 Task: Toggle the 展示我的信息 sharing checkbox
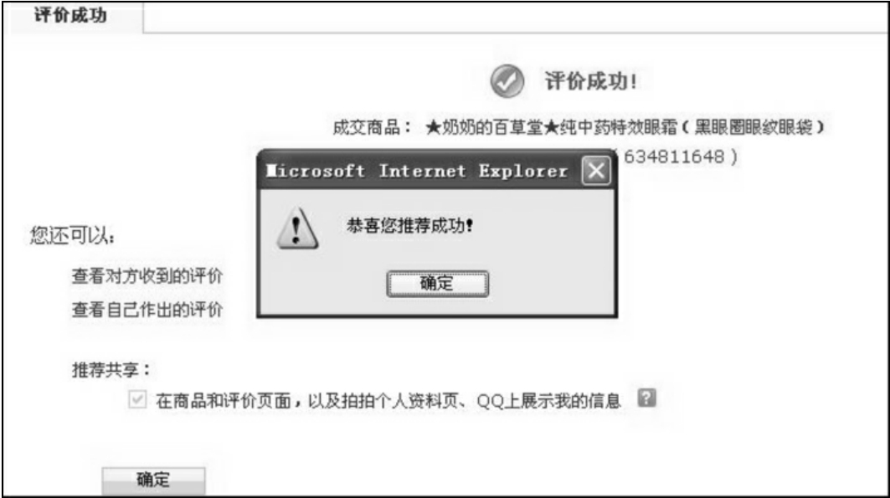pos(137,399)
